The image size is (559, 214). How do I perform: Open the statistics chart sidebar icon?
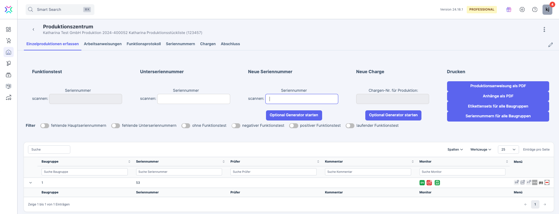point(8,98)
